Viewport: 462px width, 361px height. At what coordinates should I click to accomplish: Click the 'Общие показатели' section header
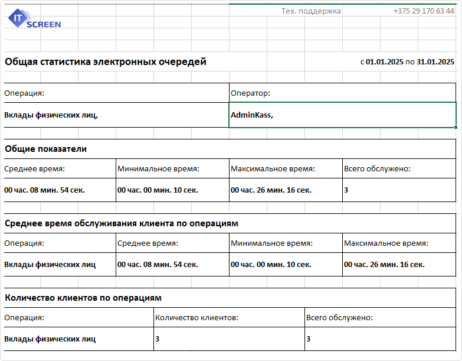pyautogui.click(x=46, y=149)
